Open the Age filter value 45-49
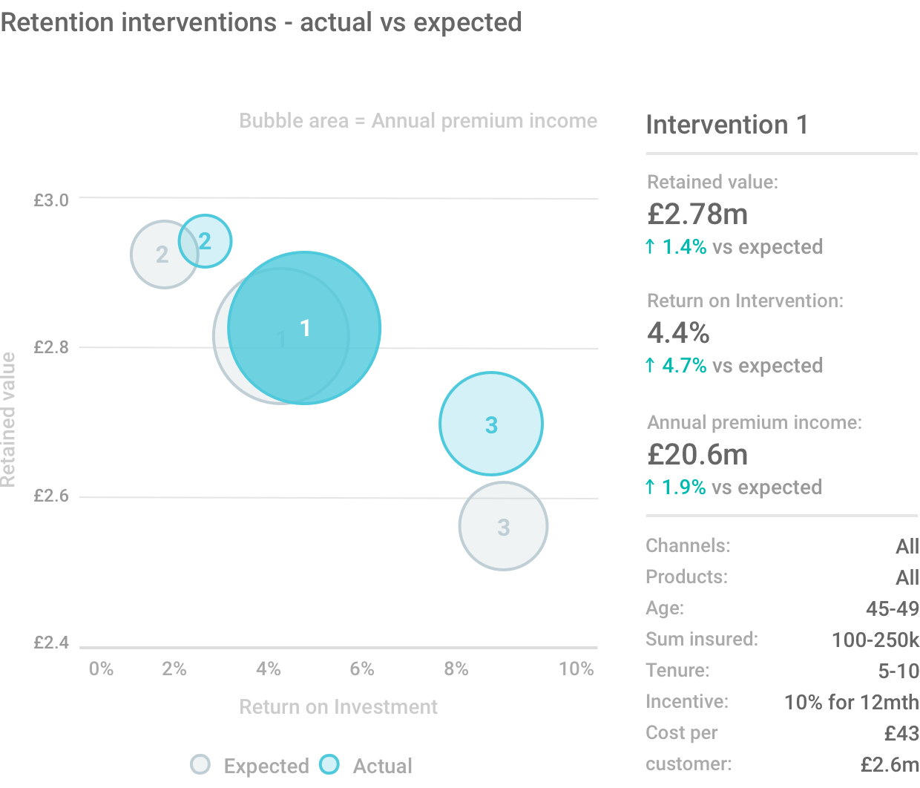This screenshot has height=788, width=920. [892, 609]
